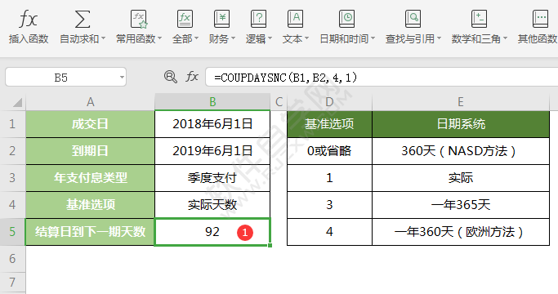Expand the 自动求和 dropdown arrow
Image resolution: width=558 pixels, height=294 pixels.
tap(103, 38)
